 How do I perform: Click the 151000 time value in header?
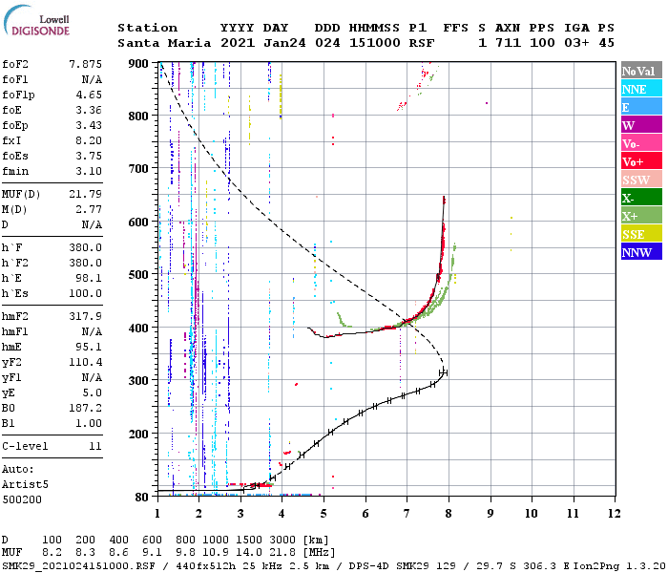coord(374,43)
